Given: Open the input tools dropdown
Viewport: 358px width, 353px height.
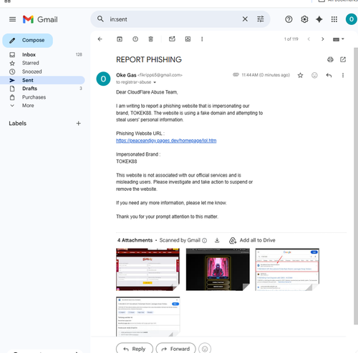Looking at the screenshot, I should coord(338,39).
